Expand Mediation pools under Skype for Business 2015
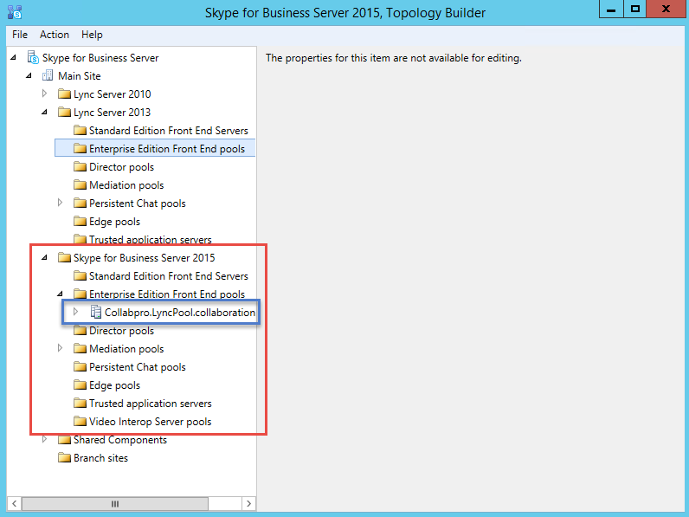The image size is (689, 517). click(x=61, y=348)
